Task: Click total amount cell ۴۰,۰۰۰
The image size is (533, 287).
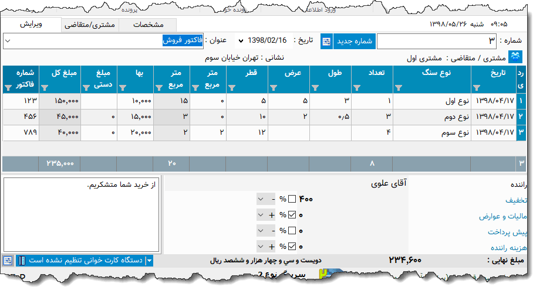Action: tap(60, 132)
